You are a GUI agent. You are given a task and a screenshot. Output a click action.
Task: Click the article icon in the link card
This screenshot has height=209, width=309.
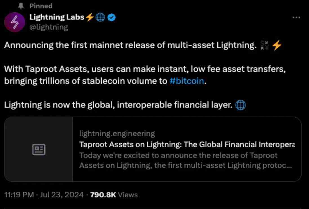39,149
